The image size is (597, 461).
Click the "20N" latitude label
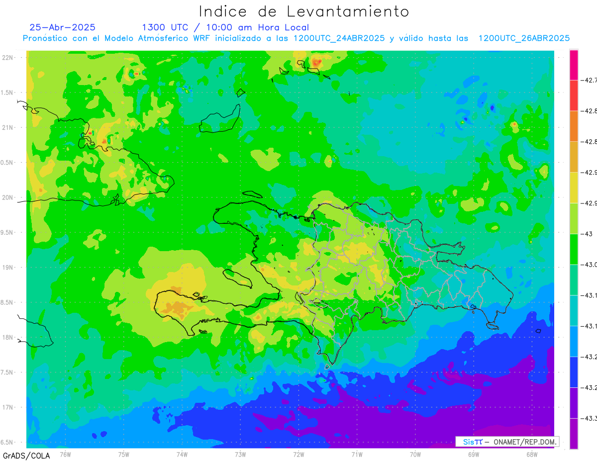(8, 197)
